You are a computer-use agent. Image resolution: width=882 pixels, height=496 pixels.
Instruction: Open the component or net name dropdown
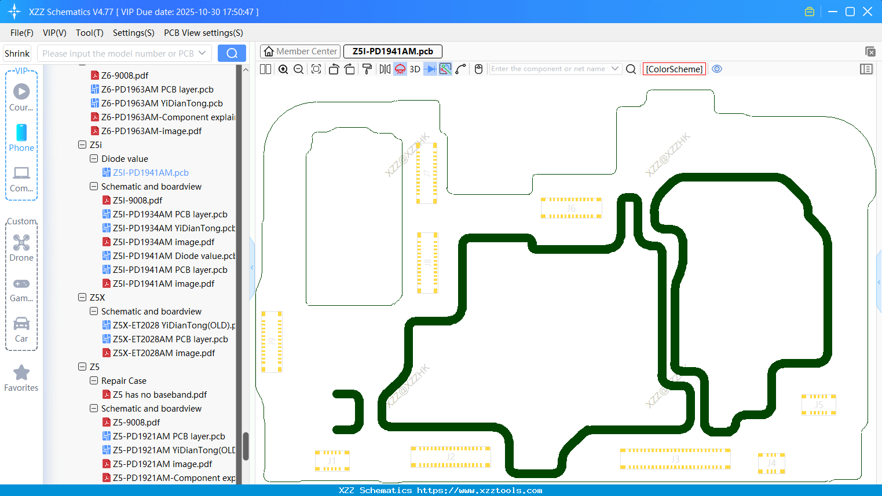(x=615, y=69)
